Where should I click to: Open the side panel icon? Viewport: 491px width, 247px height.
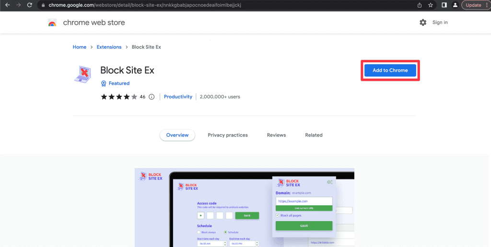pyautogui.click(x=444, y=5)
